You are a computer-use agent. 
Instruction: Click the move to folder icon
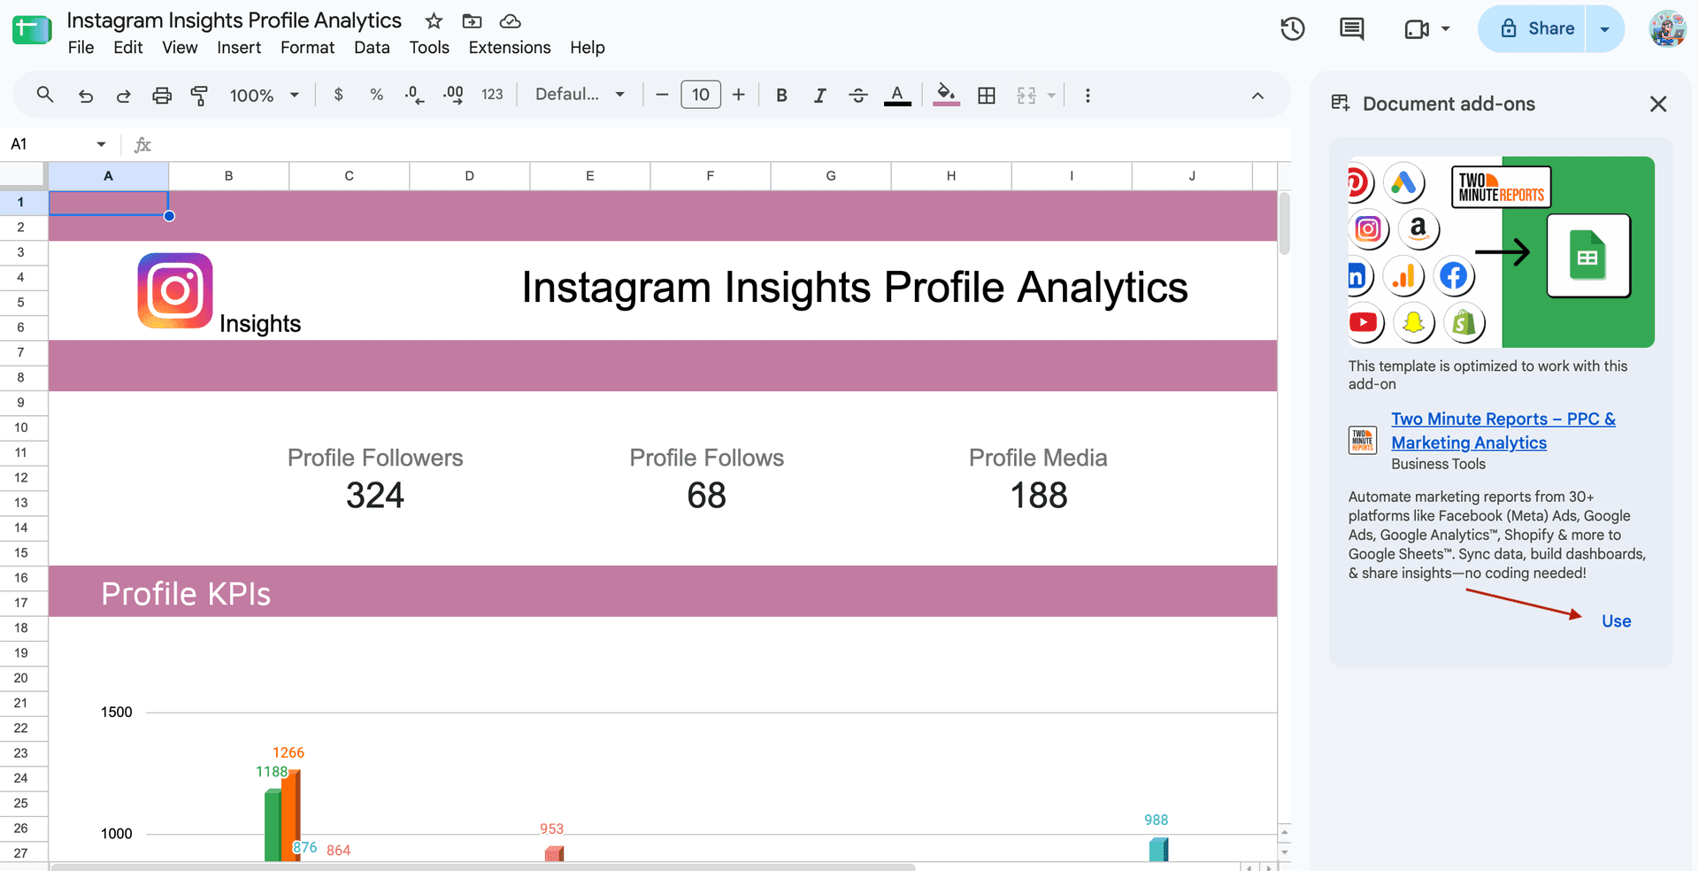click(473, 20)
